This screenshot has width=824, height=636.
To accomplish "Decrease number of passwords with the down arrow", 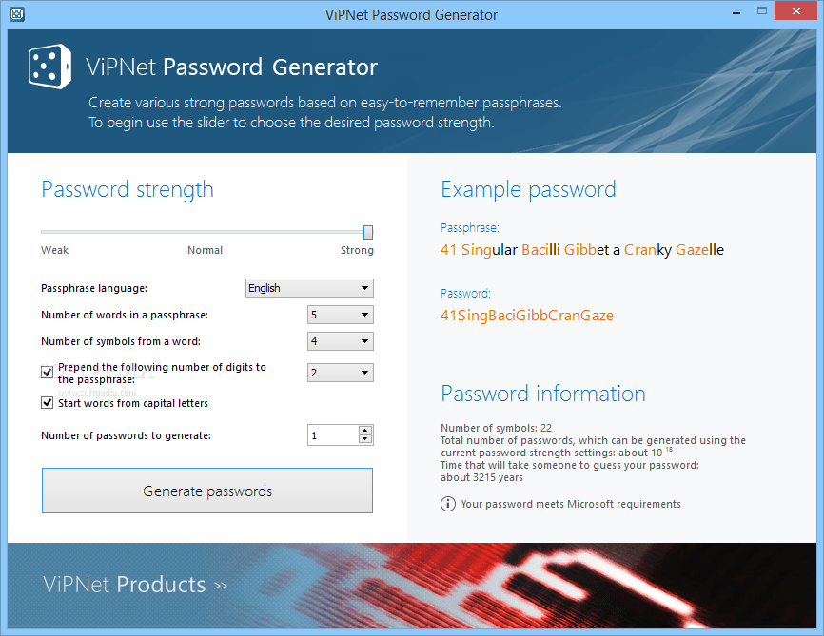I will [364, 438].
